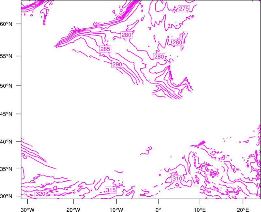Screen dimensions: 261x212
Task: Click the 20°E longitude axis label
Action: click(243, 210)
